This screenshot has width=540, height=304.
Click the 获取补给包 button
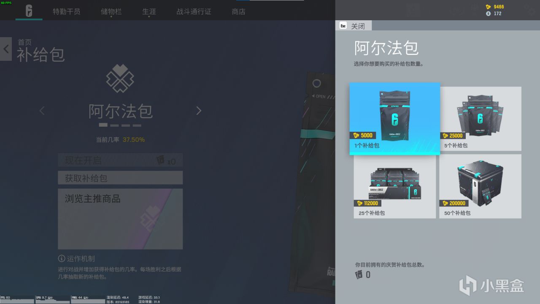[120, 178]
